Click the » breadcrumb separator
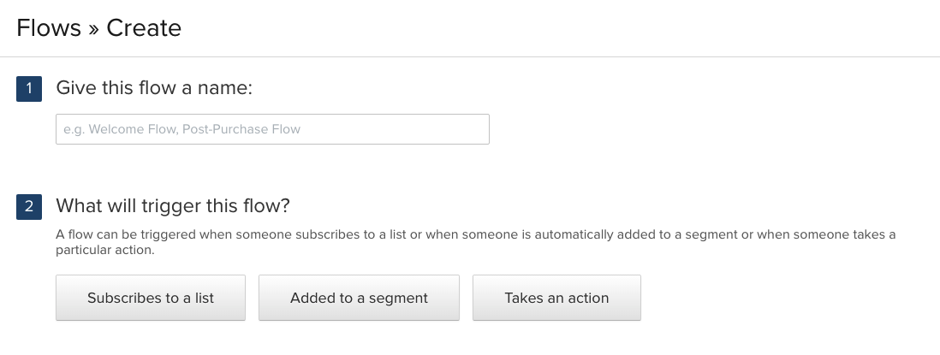 [93, 28]
